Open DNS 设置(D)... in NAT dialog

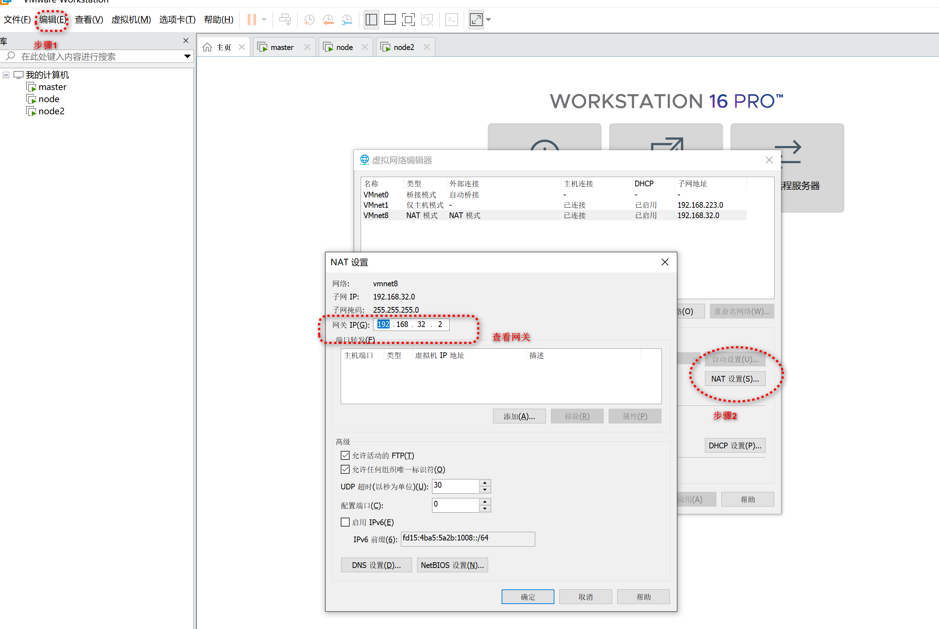(376, 565)
